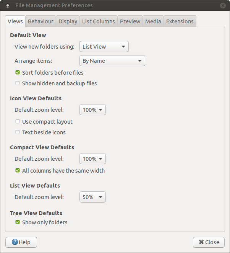The image size is (230, 253).
Task: Go to the List Columns tab
Action: [98, 21]
